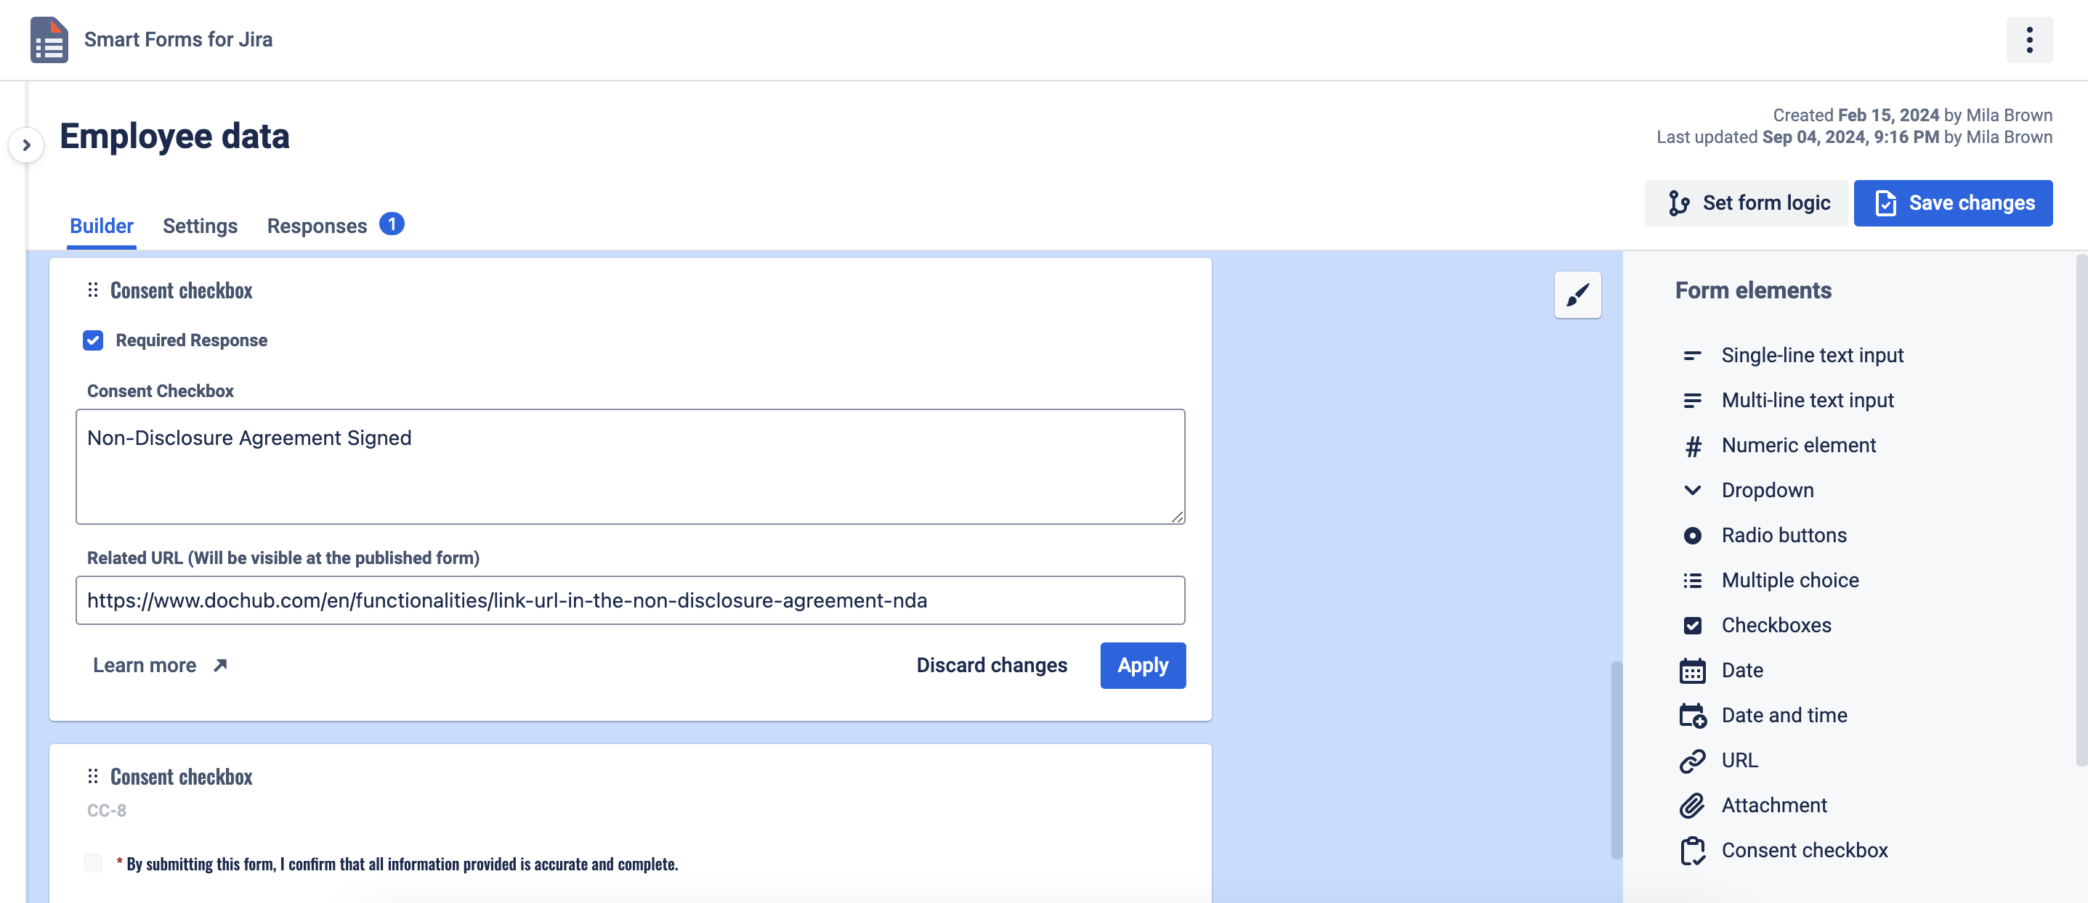The width and height of the screenshot is (2088, 903).
Task: Click the URL link icon
Action: tap(1691, 761)
